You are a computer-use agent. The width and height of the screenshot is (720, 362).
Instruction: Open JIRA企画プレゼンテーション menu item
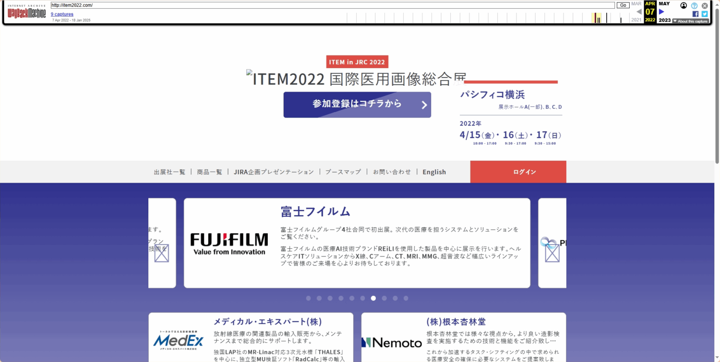coord(274,172)
